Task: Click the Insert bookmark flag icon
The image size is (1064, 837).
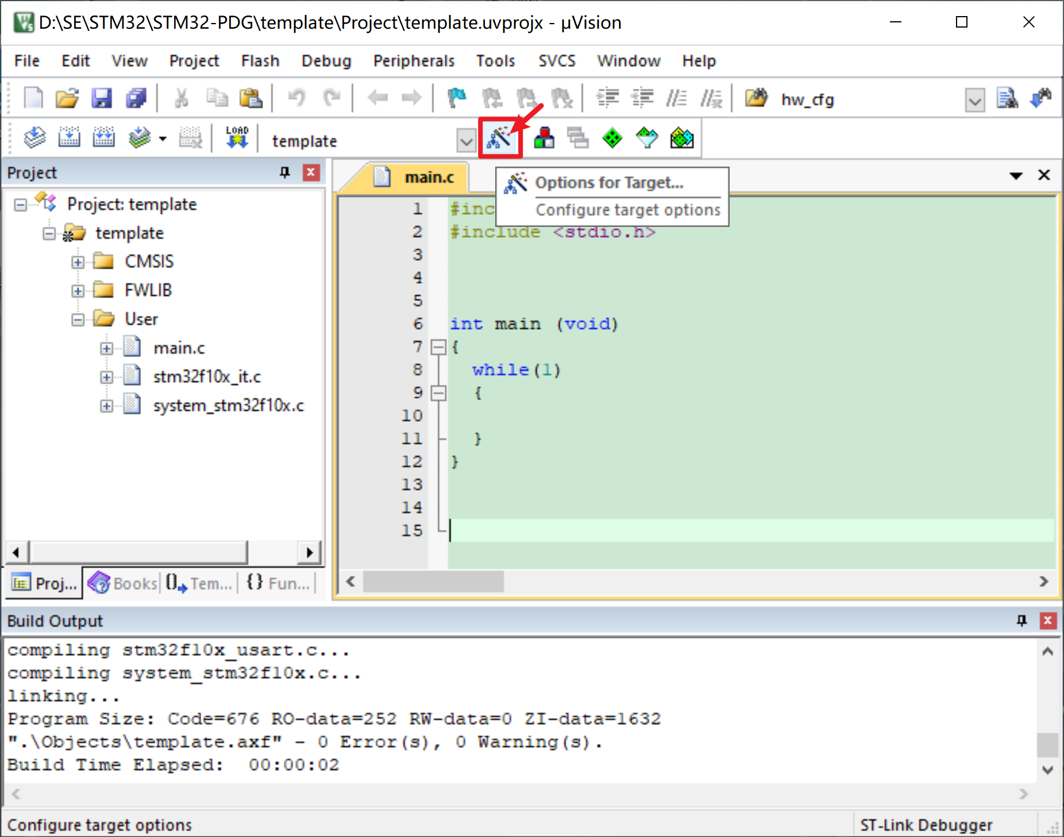Action: tap(457, 98)
